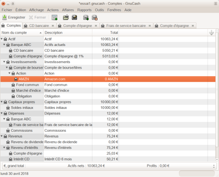Screen dimensions: 219x177
Task: Click the delete account icon with red X
Action: coord(95,18)
